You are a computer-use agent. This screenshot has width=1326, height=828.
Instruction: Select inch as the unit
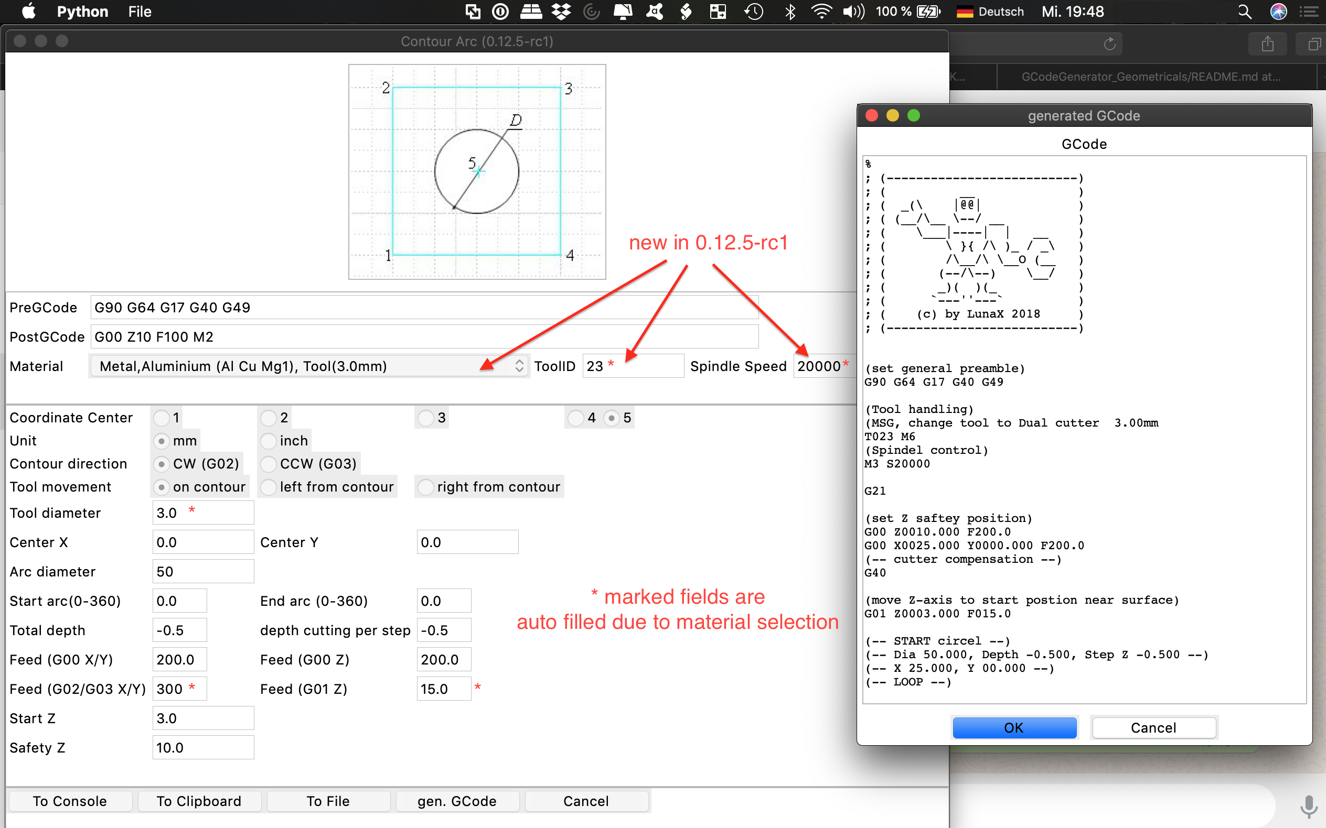[269, 441]
